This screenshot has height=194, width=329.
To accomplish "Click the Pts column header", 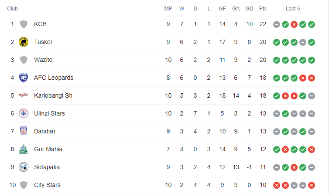I will coord(263,9).
